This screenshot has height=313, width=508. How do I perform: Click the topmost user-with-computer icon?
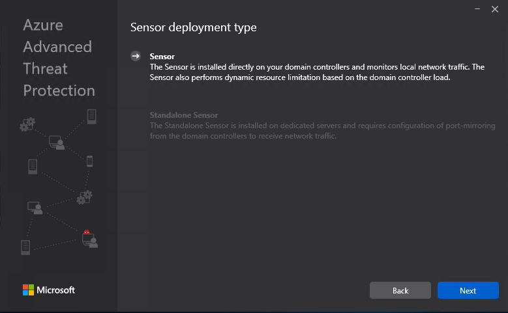coord(57,142)
